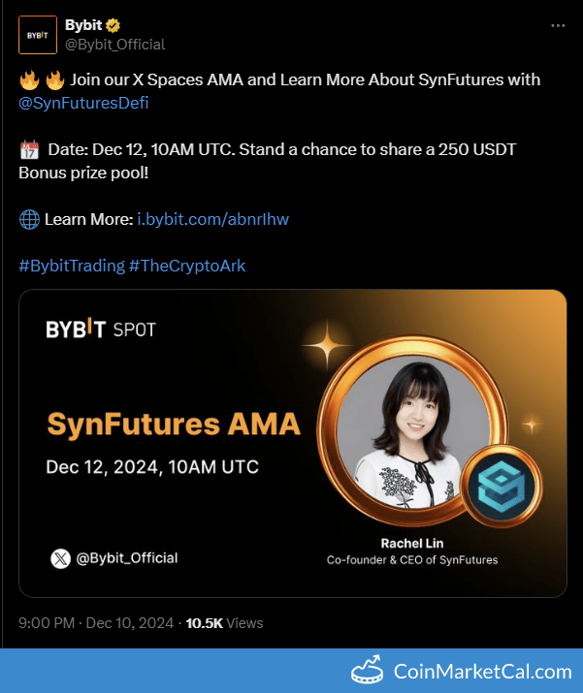
Task: Click the 10.5K Views count
Action: pyautogui.click(x=224, y=623)
